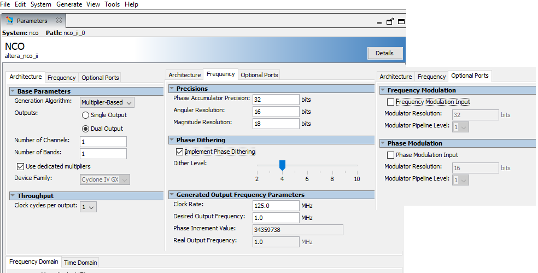Select the Dual Output radio button
Image resolution: width=538 pixels, height=273 pixels.
tap(85, 129)
